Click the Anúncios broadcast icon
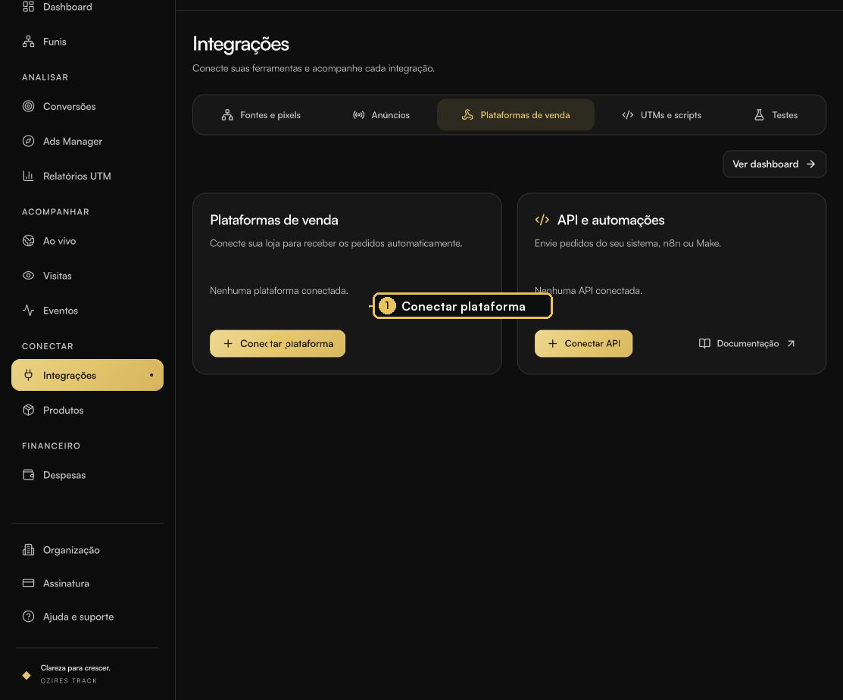This screenshot has width=843, height=700. point(358,114)
